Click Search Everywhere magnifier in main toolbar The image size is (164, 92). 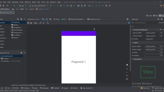point(161,6)
